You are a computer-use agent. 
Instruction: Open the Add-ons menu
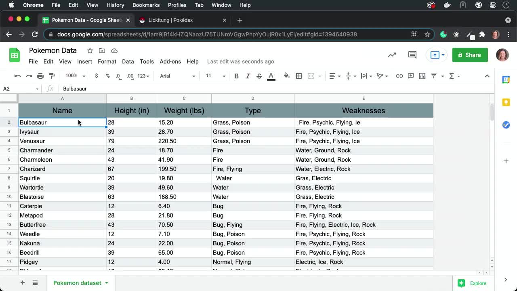(x=170, y=61)
